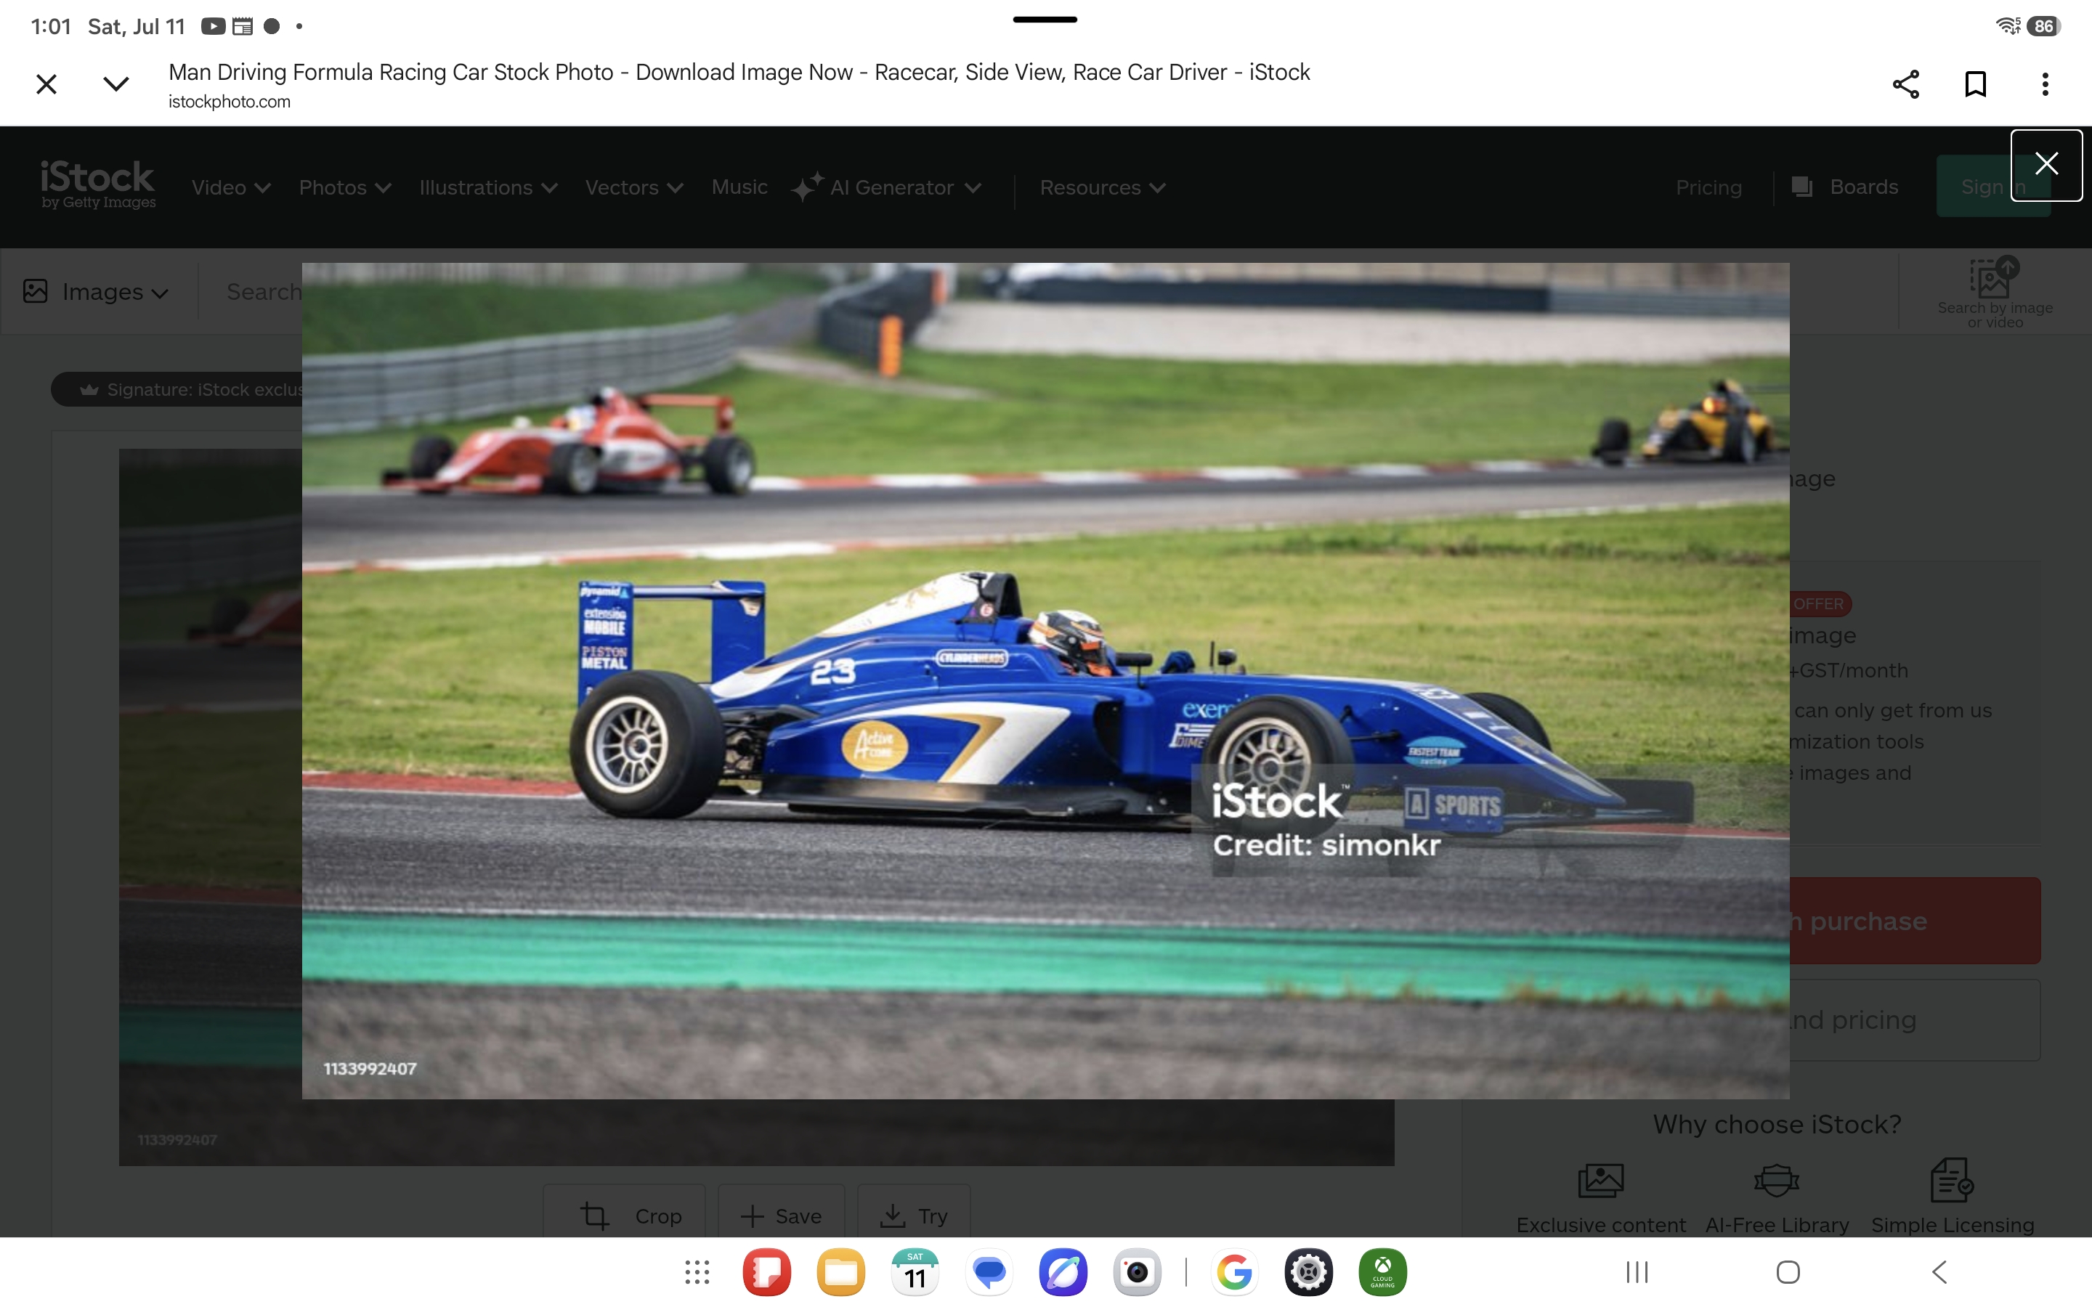Click the AI-Free Library icon
The height and width of the screenshot is (1307, 2092).
[1777, 1181]
